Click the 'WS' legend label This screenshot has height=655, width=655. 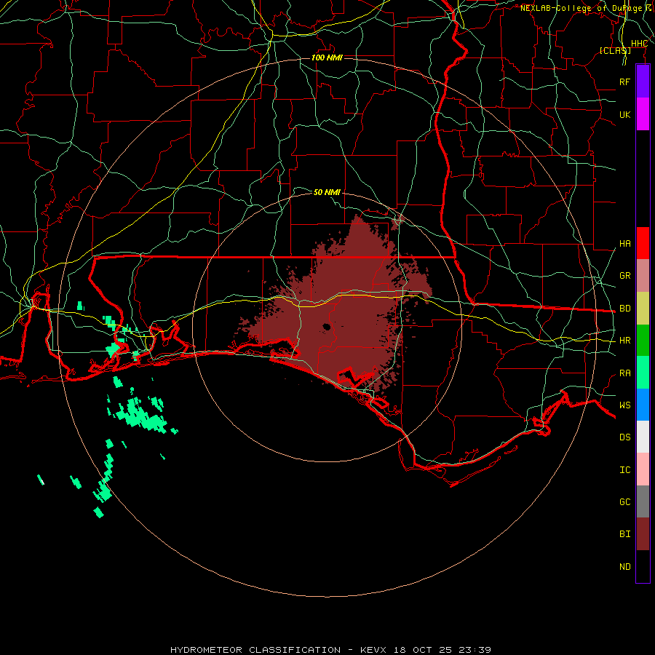coord(624,405)
